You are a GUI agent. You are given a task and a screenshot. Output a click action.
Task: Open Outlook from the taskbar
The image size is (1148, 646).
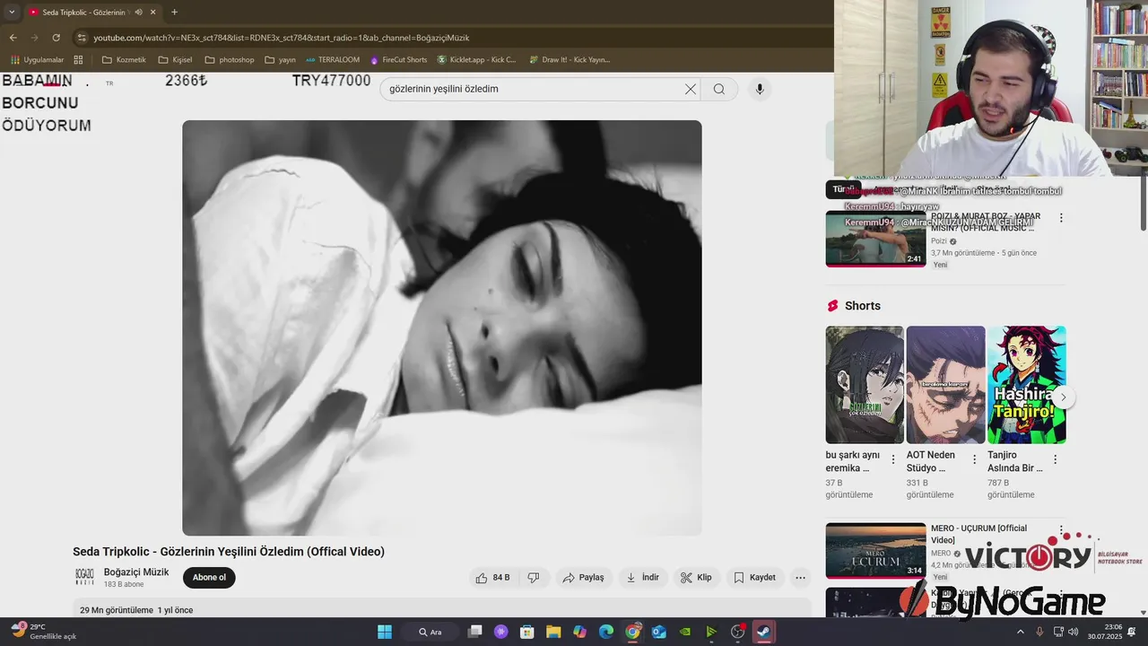pos(659,632)
